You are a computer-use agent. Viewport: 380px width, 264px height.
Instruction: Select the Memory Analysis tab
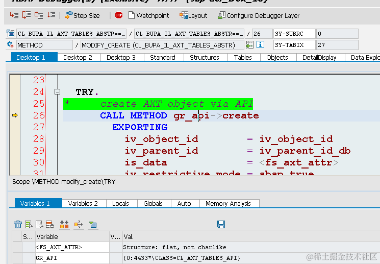pyautogui.click(x=229, y=203)
